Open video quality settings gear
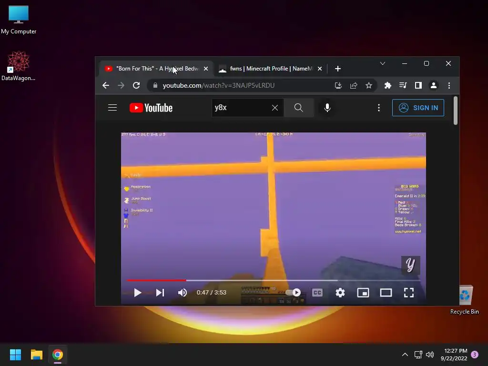488x366 pixels. tap(340, 293)
